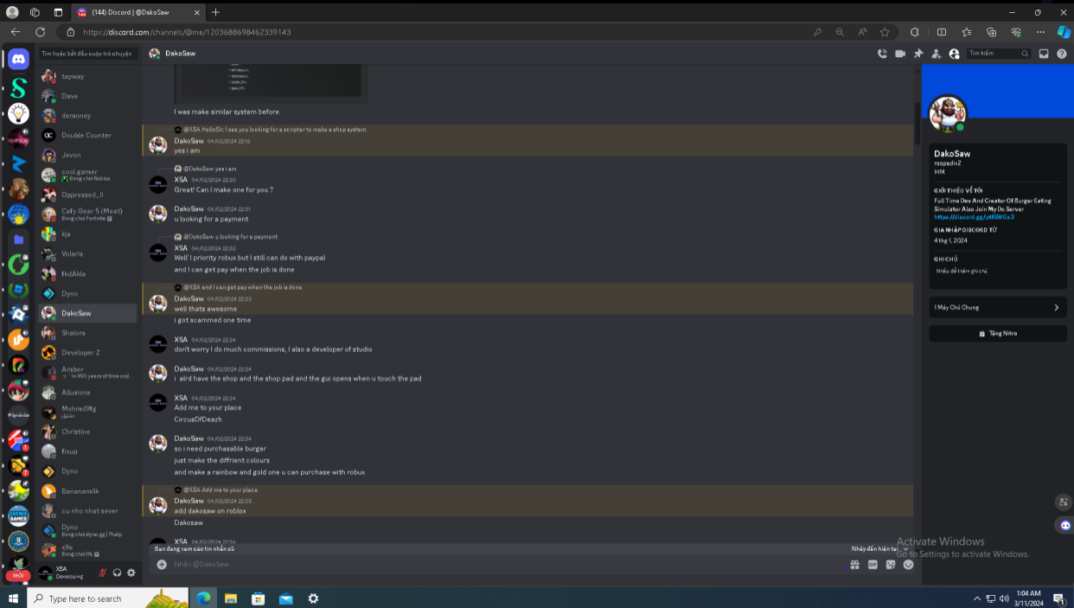
Task: Select the green S server icon
Action: 18,88
